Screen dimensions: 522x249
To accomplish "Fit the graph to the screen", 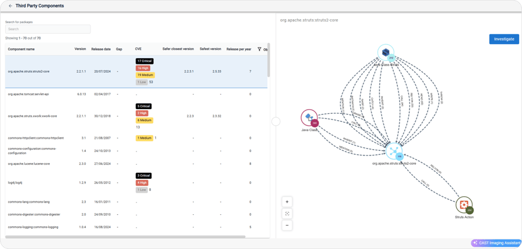I will (x=287, y=214).
